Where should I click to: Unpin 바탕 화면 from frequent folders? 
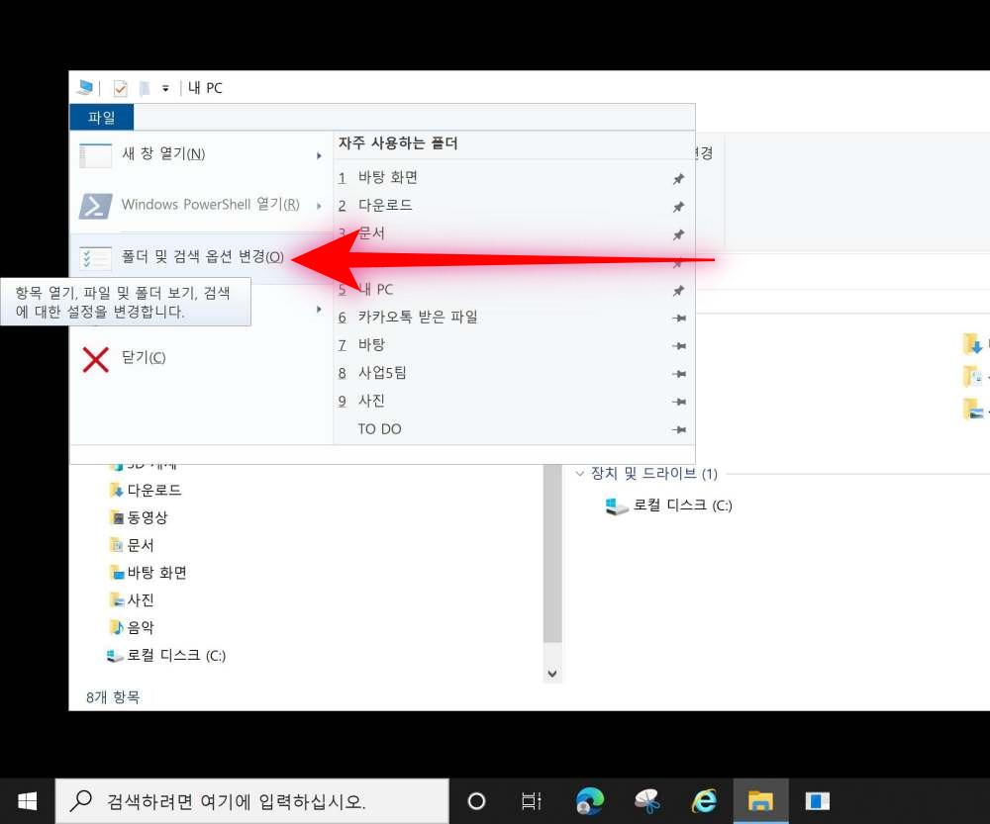tap(678, 177)
